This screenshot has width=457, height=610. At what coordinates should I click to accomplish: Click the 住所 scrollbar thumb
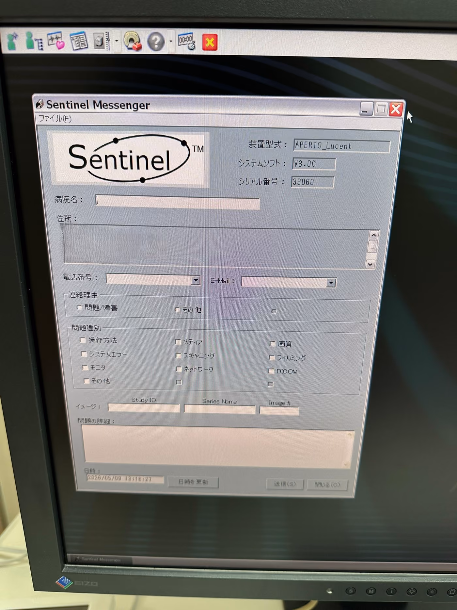point(372,247)
